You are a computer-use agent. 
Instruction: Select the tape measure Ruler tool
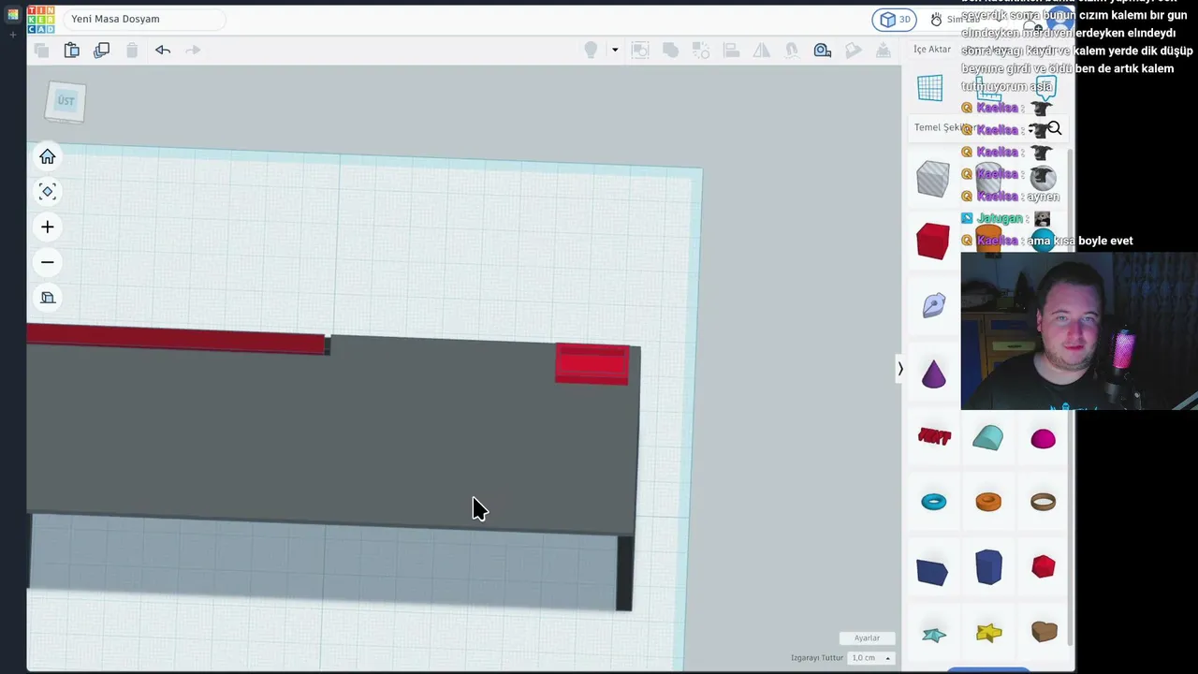coord(823,50)
